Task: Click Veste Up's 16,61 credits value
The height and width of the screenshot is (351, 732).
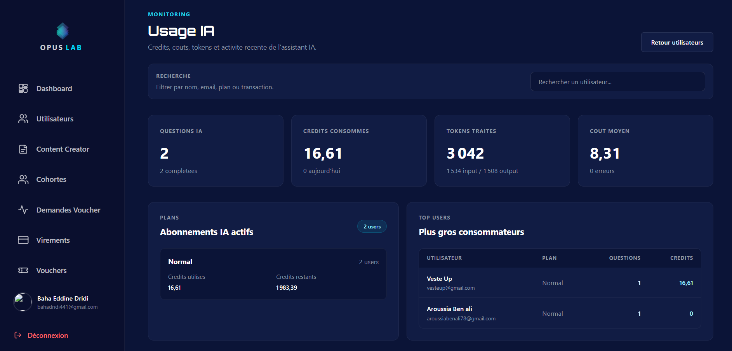Action: pyautogui.click(x=686, y=283)
